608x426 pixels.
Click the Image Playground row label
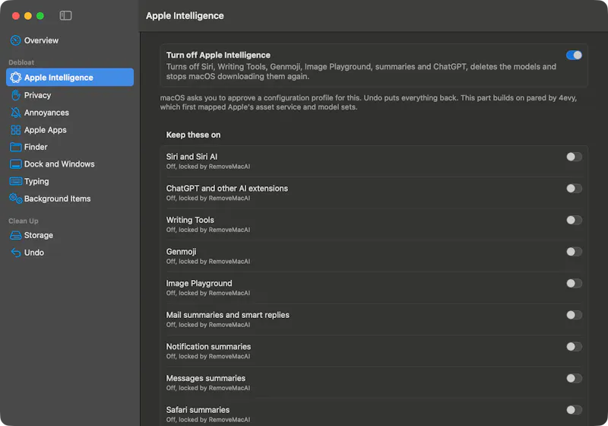199,283
